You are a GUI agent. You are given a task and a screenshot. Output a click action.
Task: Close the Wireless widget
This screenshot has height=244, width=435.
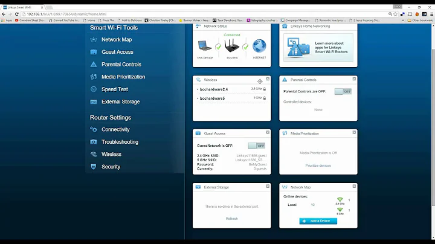tap(268, 79)
